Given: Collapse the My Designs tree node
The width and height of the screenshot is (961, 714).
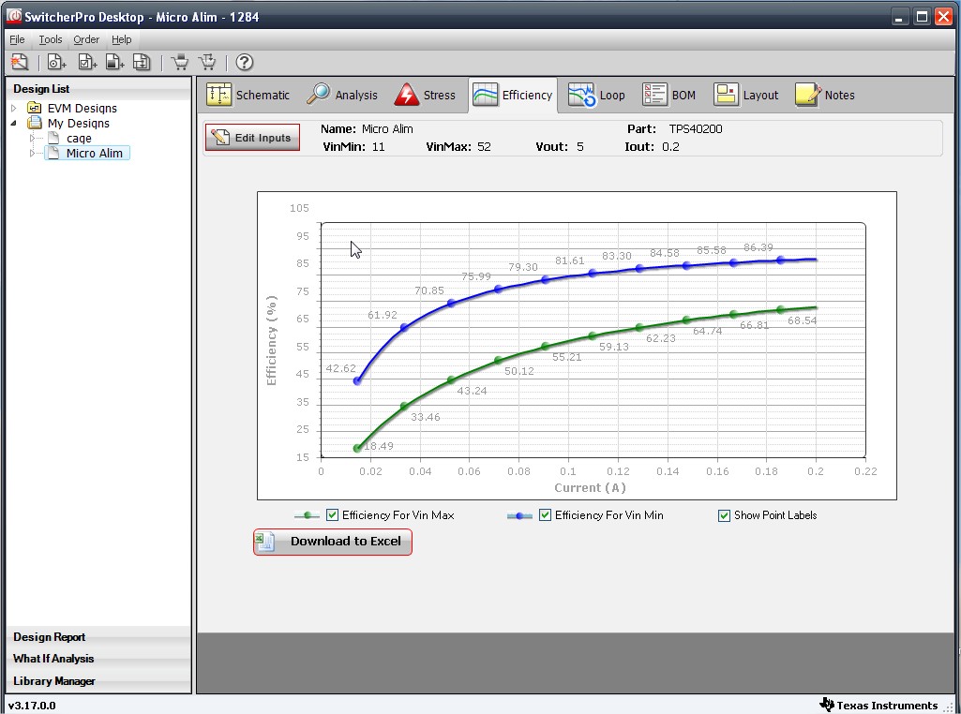Looking at the screenshot, I should point(13,123).
